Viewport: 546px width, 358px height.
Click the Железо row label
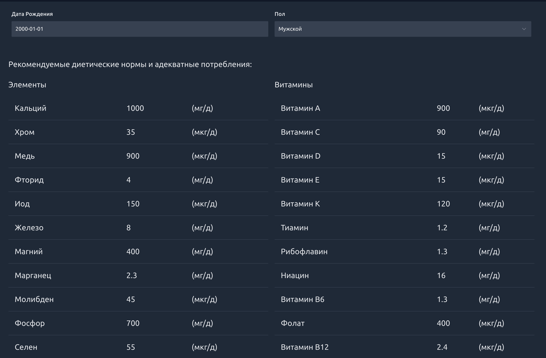coord(29,228)
